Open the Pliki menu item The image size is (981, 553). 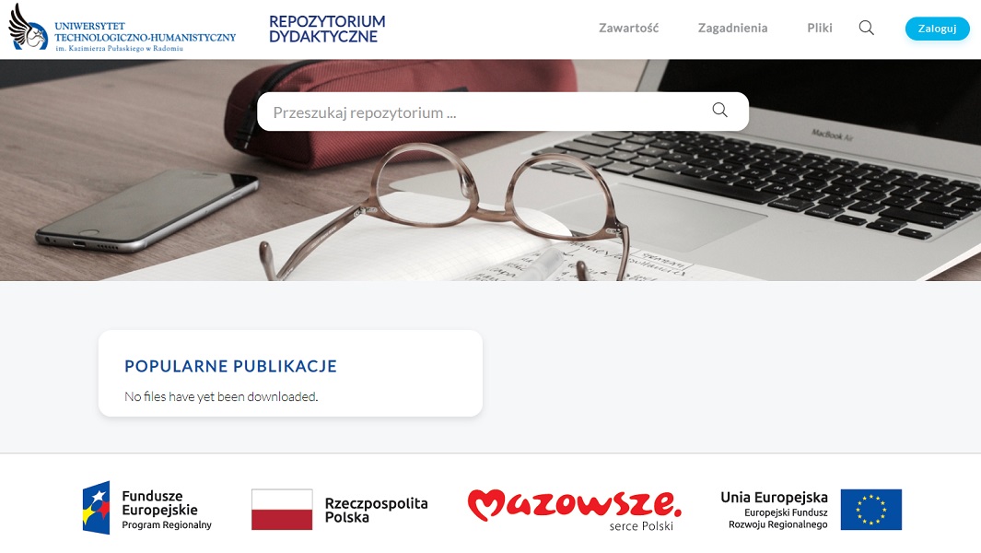pyautogui.click(x=820, y=29)
